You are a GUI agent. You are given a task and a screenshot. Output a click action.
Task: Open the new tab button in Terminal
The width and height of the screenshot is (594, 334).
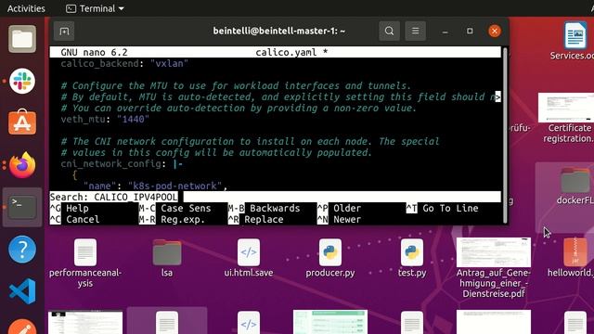pos(64,31)
